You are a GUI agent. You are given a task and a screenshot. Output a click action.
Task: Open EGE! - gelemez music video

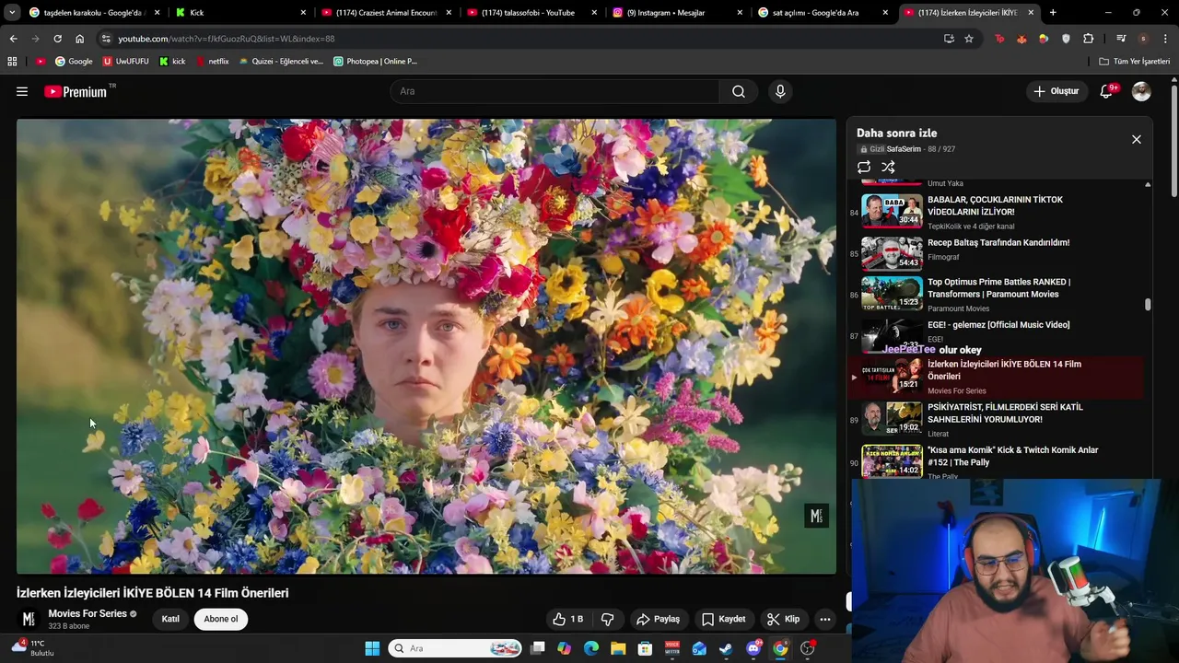coord(998,325)
